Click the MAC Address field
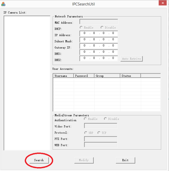Screen dimensions: 169x171 (99, 22)
